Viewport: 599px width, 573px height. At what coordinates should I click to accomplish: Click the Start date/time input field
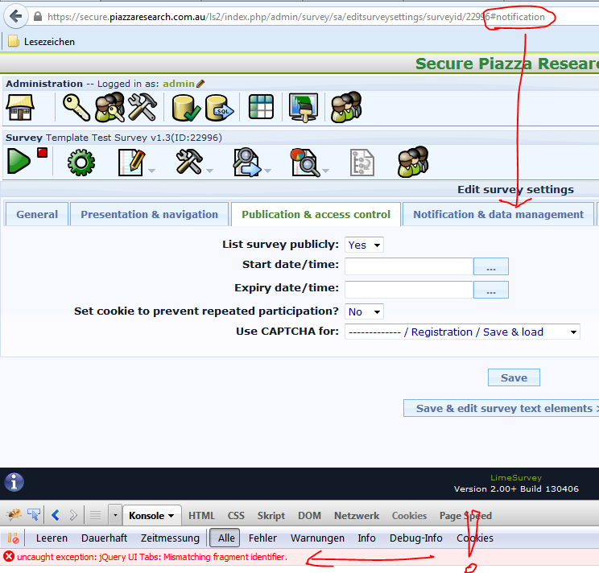point(408,266)
